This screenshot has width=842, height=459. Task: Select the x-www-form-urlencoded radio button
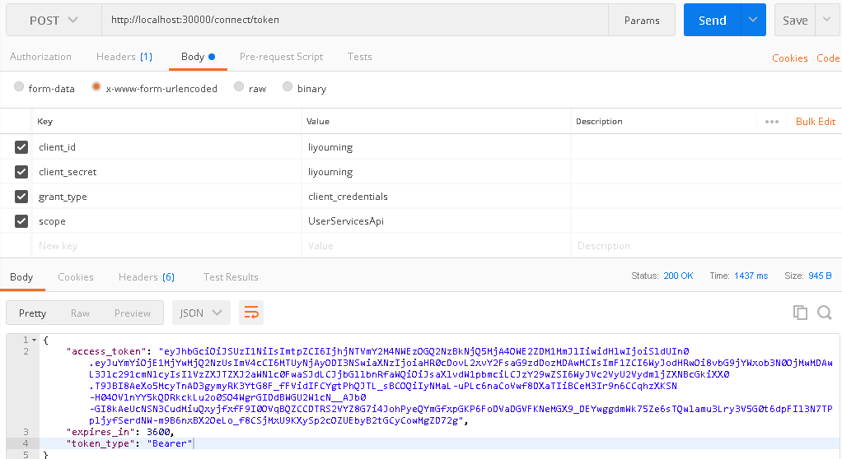(96, 86)
